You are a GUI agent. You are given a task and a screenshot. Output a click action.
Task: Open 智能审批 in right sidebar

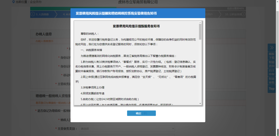click(272, 81)
